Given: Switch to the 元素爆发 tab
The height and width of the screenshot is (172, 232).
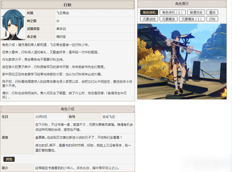Looking at the screenshot, I should click(x=168, y=19).
